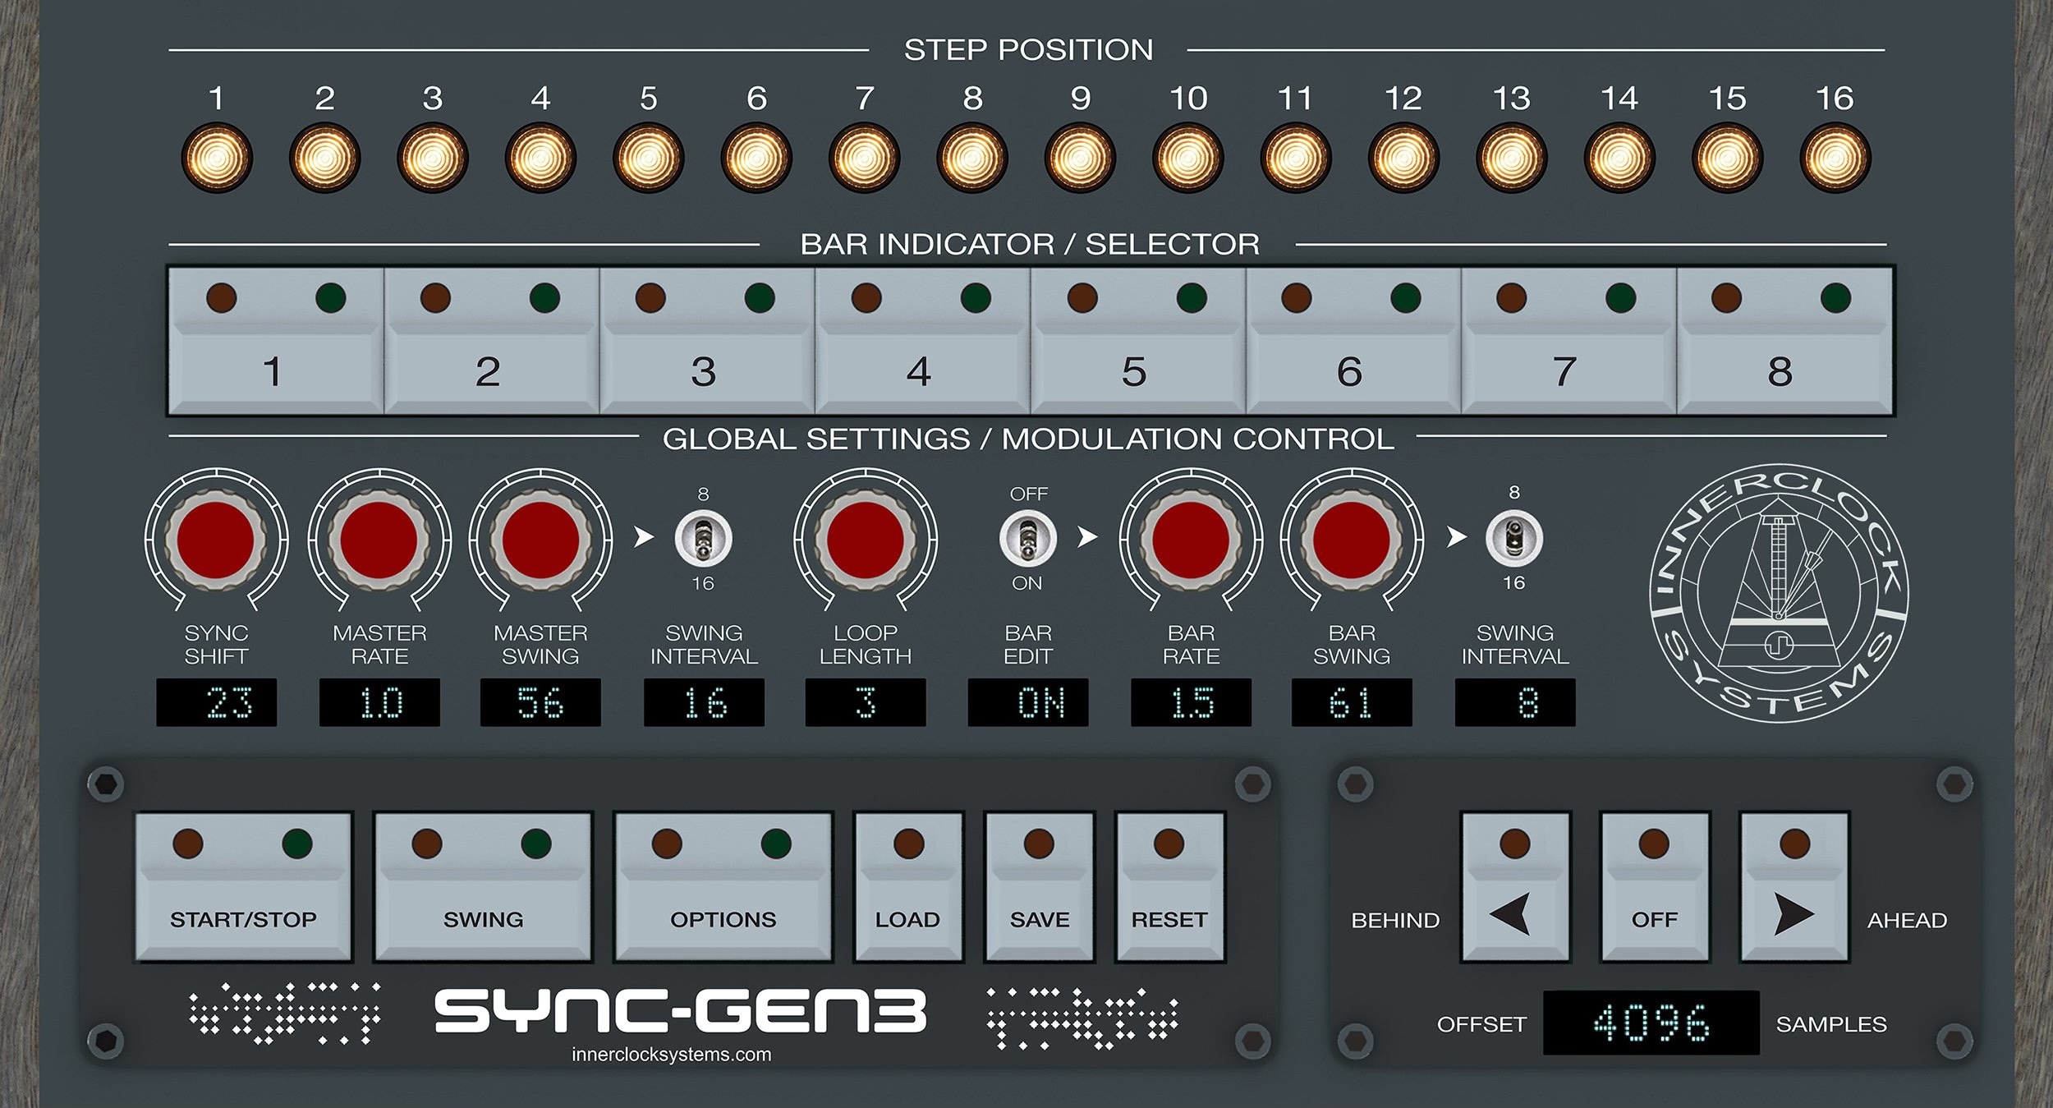Click the red Sync Shift knob

click(215, 540)
